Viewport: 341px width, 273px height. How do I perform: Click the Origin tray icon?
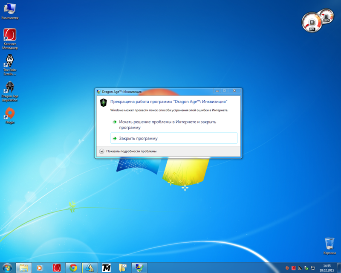(x=287, y=268)
